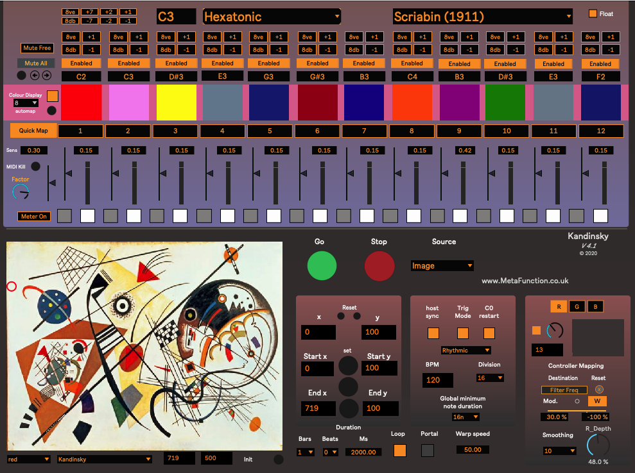
Task: Open the Smoothing 10 dropdown
Action: (x=560, y=451)
